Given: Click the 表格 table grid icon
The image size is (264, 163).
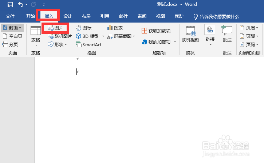Looking at the screenshot, I should (x=36, y=31).
